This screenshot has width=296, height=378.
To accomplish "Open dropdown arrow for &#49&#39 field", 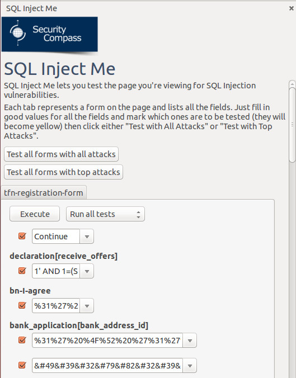I will (190, 366).
